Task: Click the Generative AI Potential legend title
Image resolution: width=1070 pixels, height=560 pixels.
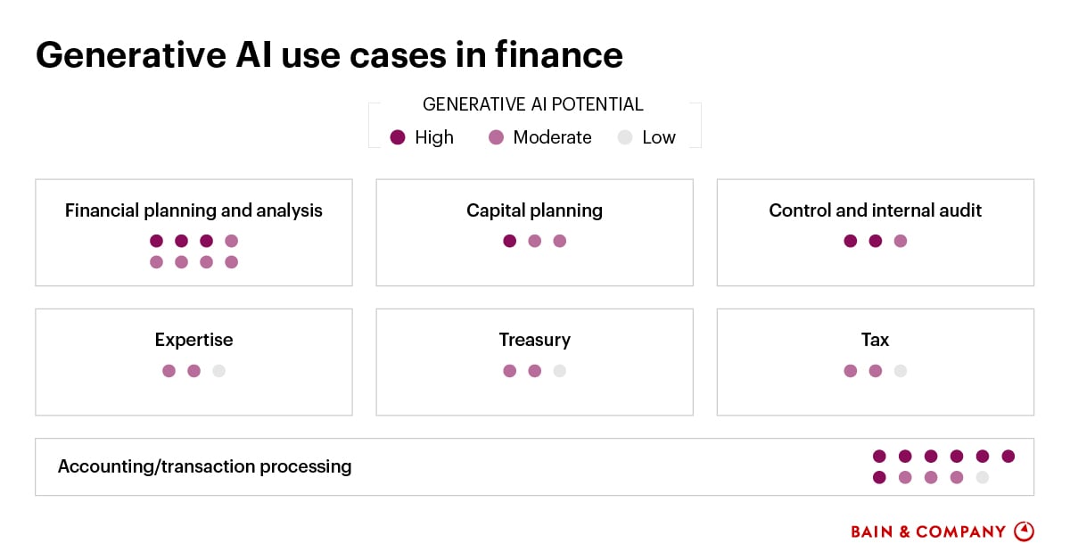Action: coord(533,104)
